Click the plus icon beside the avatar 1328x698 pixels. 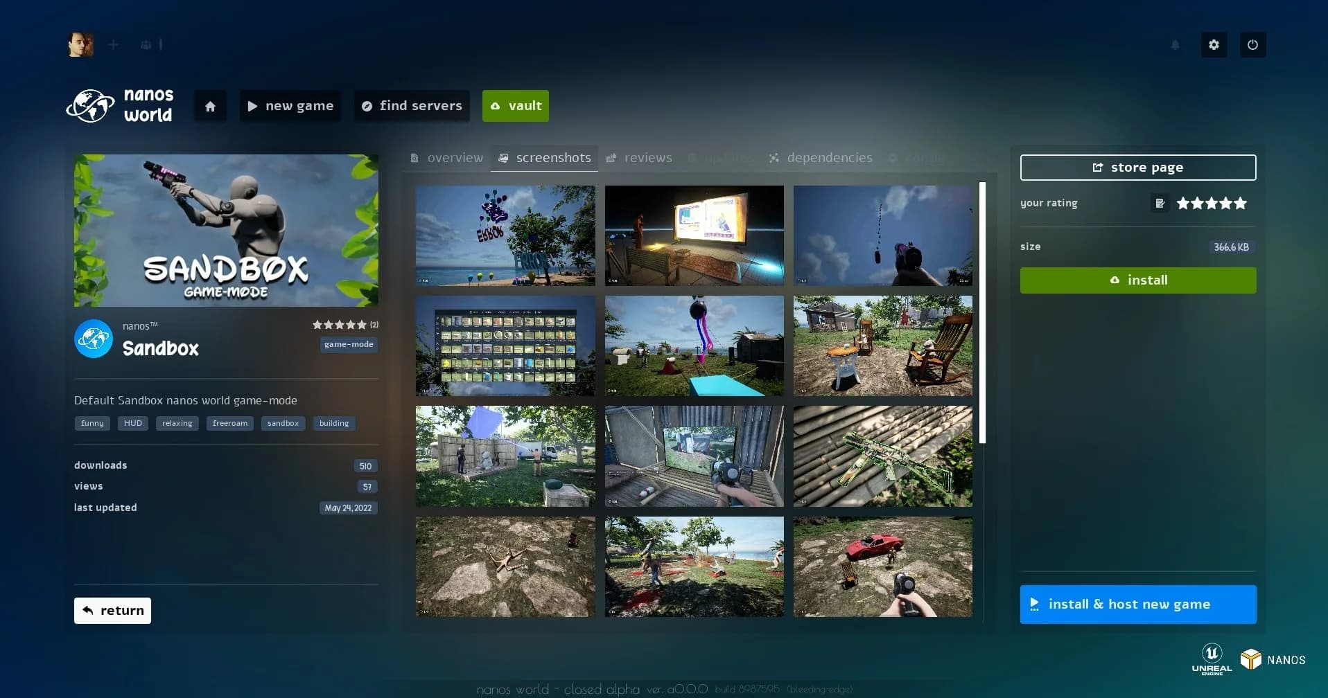click(x=114, y=45)
